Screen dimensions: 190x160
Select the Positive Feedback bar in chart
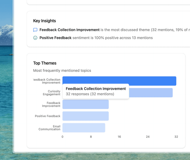click(x=85, y=116)
